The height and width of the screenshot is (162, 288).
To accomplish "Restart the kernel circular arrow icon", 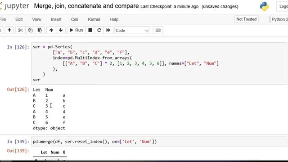I will [x=99, y=30].
